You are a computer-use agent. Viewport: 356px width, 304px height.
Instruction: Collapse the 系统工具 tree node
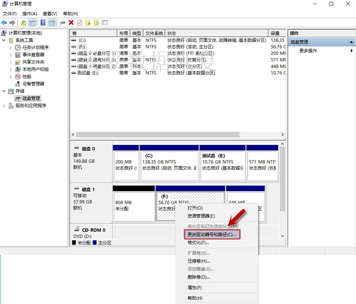4,40
